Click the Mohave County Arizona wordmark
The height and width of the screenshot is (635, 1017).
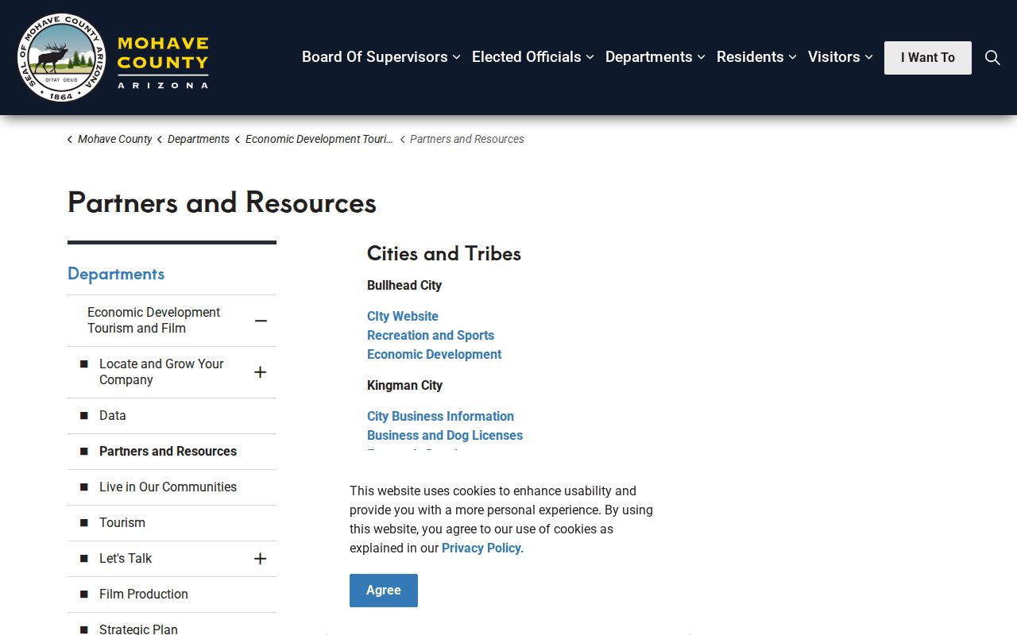click(x=163, y=62)
